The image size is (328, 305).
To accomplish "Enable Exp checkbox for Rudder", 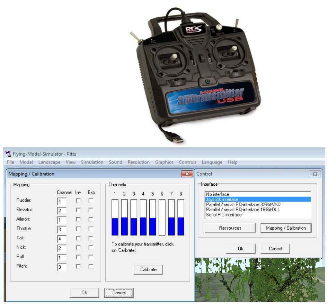I will [x=91, y=201].
